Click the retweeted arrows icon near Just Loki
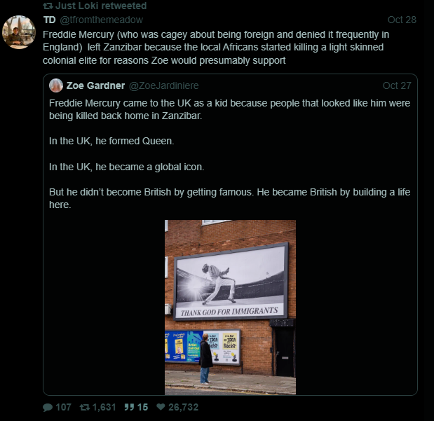434x421 pixels. click(48, 6)
